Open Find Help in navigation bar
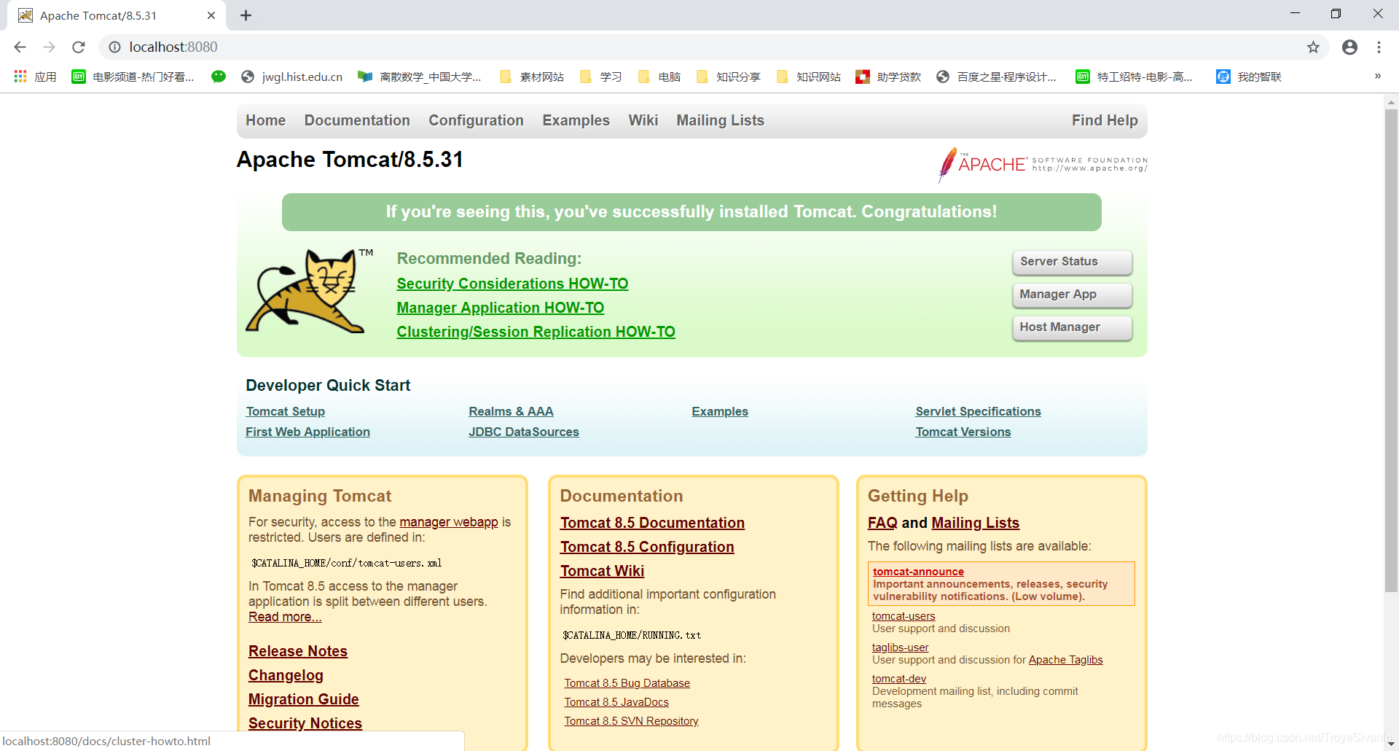Screen dimensions: 1399x751 [x=1105, y=120]
